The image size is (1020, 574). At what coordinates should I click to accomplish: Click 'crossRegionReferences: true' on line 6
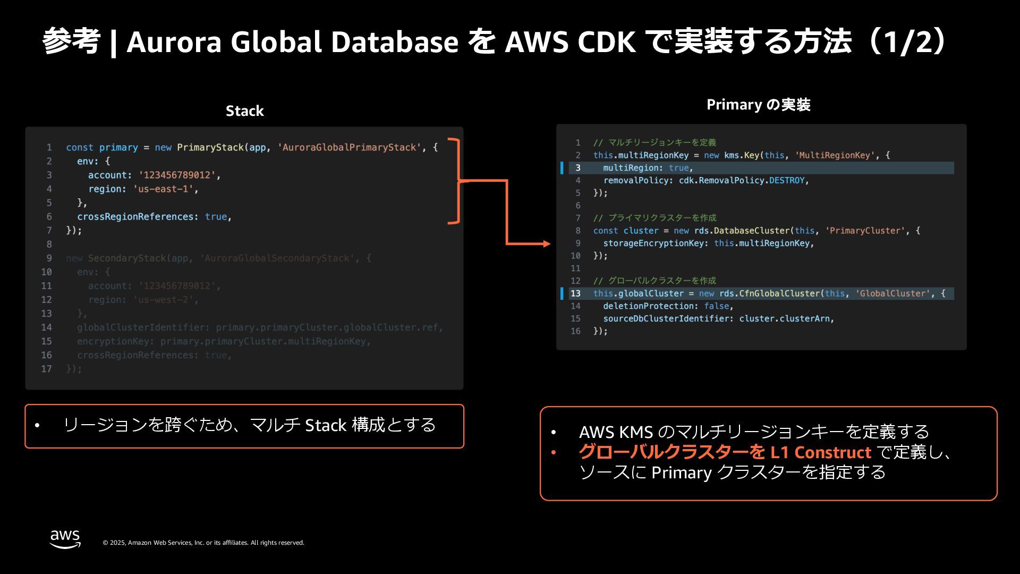[155, 216]
